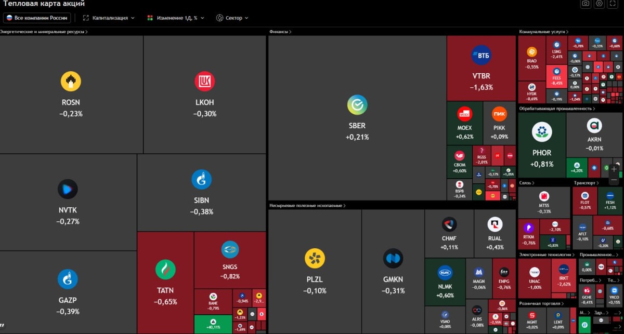Click the Rosneft ROSN logo

(x=71, y=81)
